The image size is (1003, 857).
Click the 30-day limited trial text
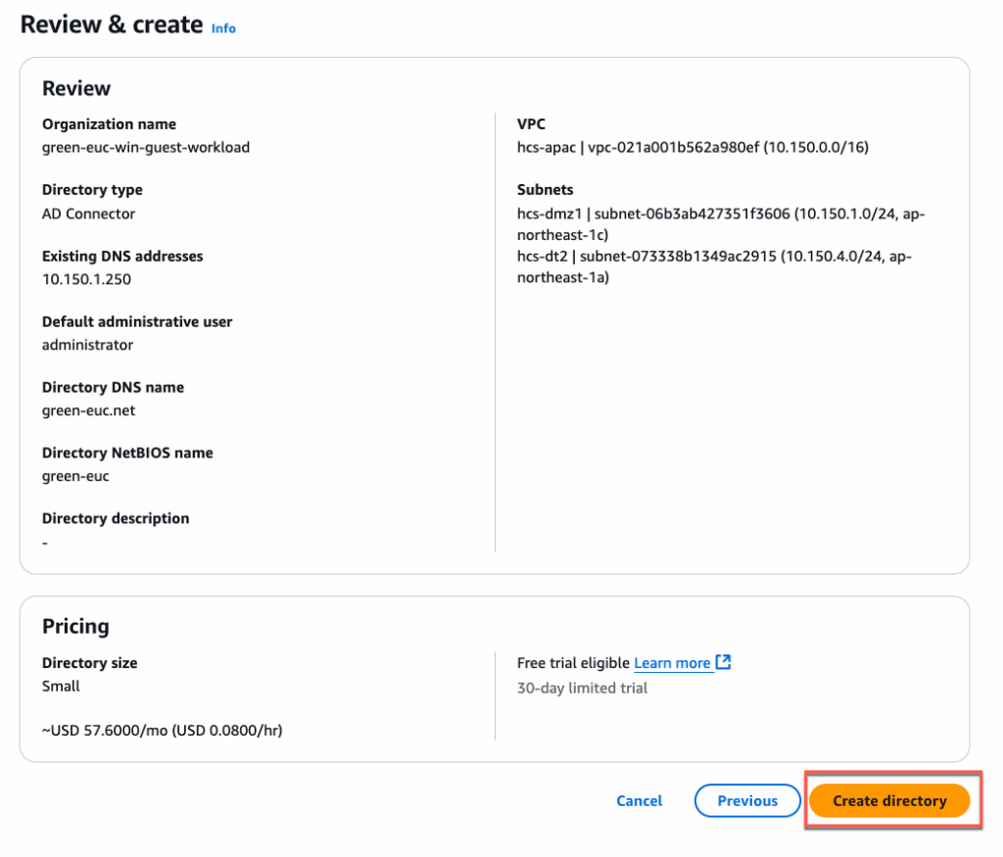coord(582,688)
